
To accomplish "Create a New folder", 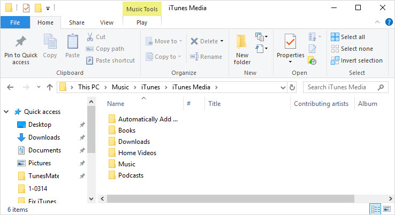I will click(241, 49).
